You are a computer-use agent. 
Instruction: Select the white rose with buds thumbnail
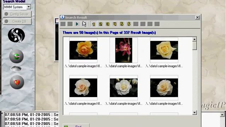coord(124,88)
